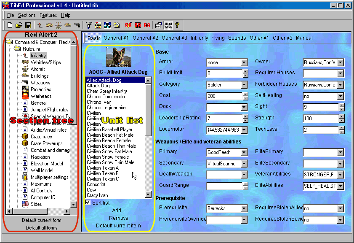The image size is (354, 243).
Task: Click the Buildings toolbar icon
Action: (x=68, y=25)
